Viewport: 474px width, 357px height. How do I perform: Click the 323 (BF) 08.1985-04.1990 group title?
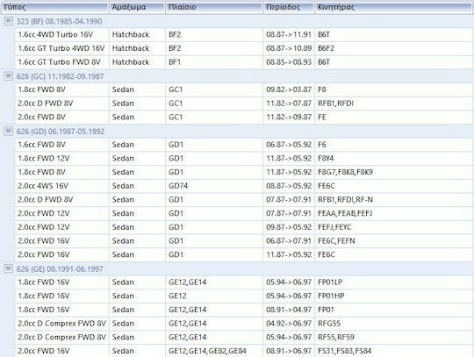coord(59,21)
